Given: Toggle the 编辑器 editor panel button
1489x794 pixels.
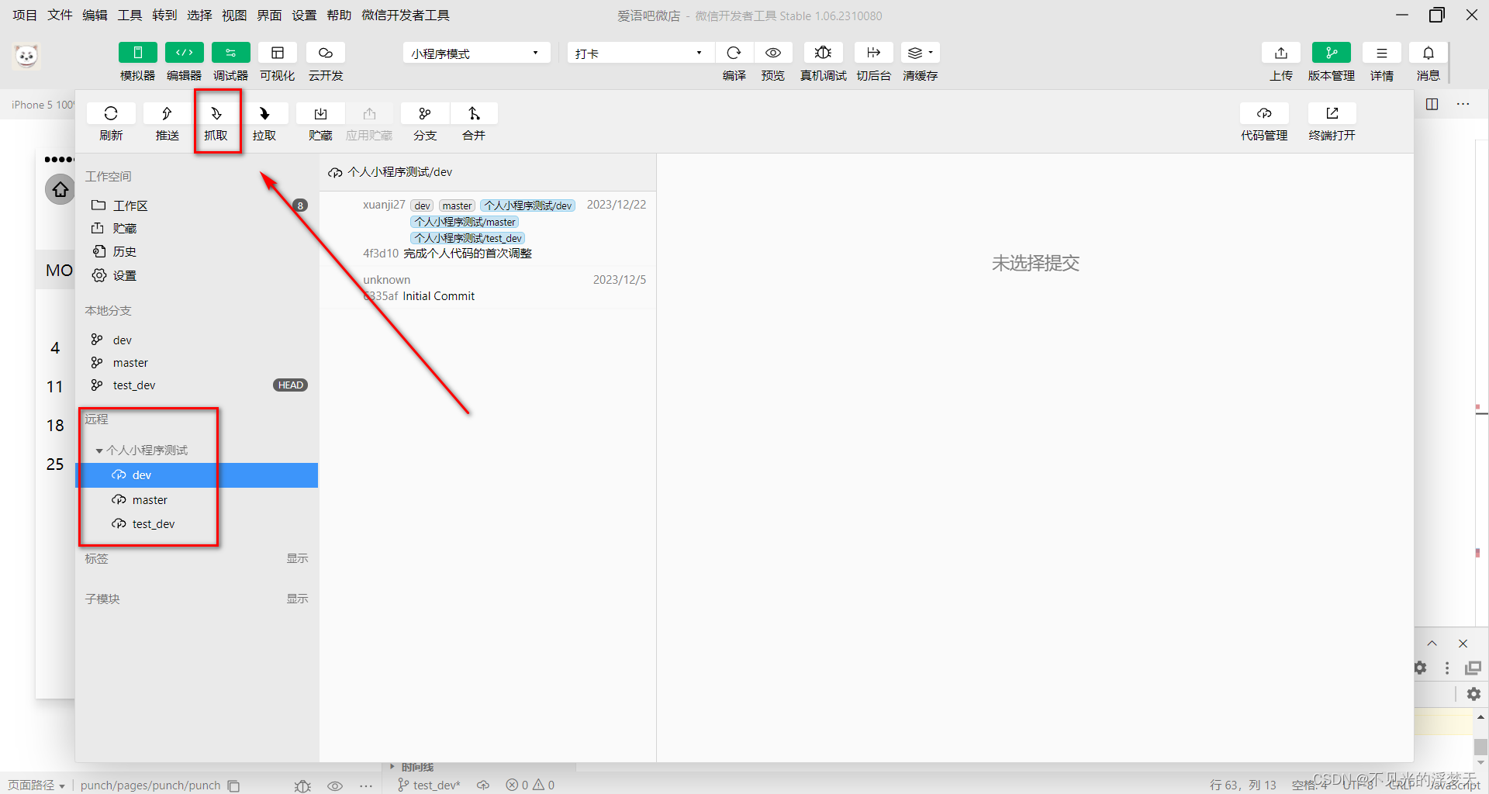Looking at the screenshot, I should [x=184, y=53].
